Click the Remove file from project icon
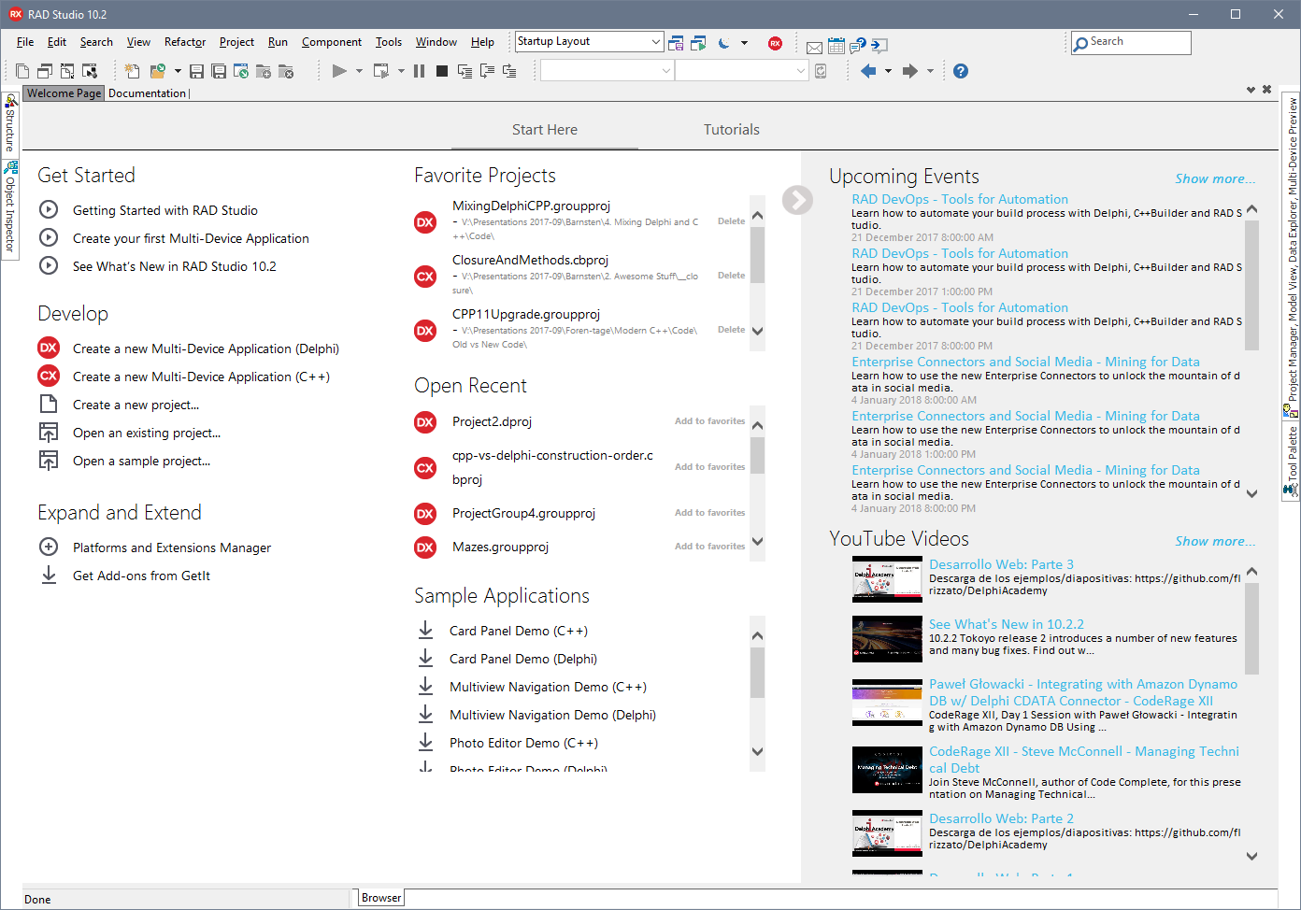 click(286, 71)
